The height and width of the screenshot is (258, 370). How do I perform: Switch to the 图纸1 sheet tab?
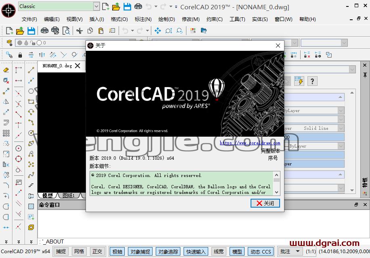[x=69, y=196]
